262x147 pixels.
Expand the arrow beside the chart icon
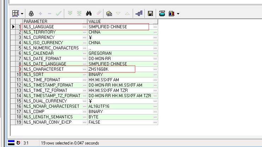(178, 14)
